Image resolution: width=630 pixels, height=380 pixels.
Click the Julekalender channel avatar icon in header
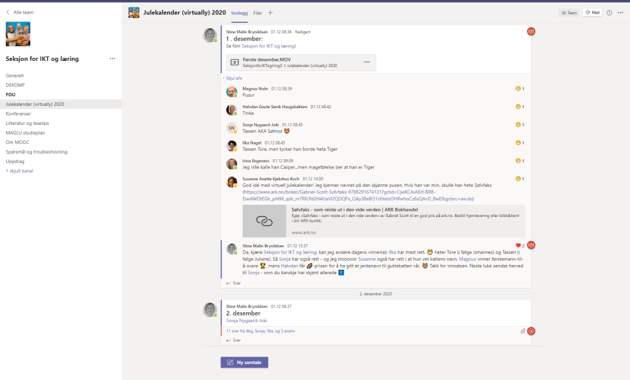(x=134, y=12)
